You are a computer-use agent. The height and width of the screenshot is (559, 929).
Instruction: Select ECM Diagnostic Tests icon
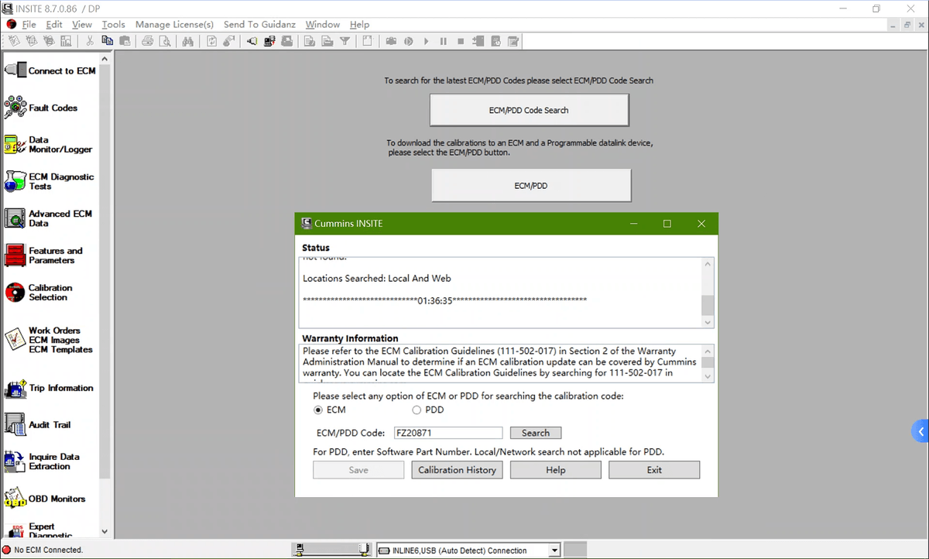[x=15, y=181]
